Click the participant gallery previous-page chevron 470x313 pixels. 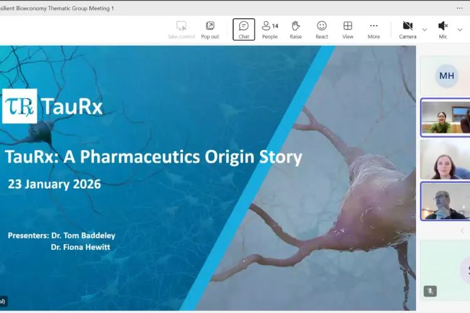click(462, 230)
